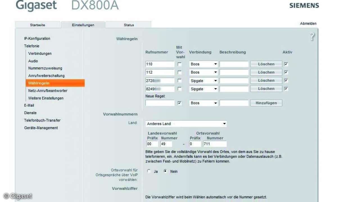Switch to the Startseite tab

tap(38, 25)
